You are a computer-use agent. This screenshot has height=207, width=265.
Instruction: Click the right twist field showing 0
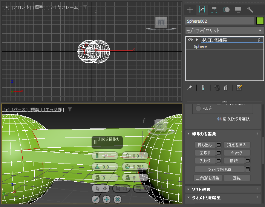[135, 178]
